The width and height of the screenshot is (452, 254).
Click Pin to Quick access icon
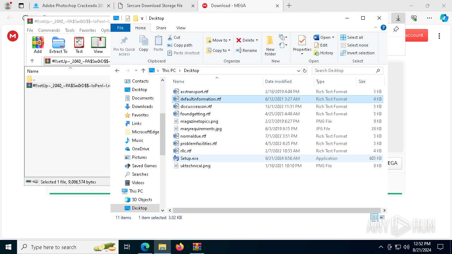click(x=124, y=46)
